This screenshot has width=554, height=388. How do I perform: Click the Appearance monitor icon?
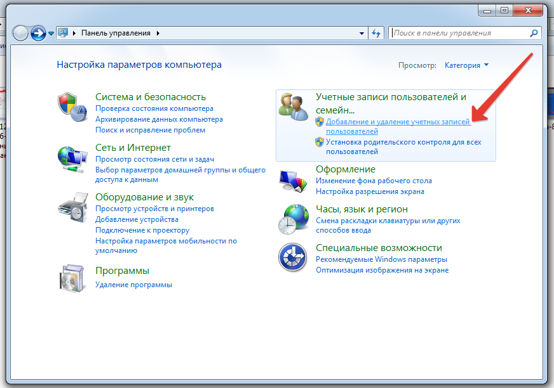click(293, 179)
